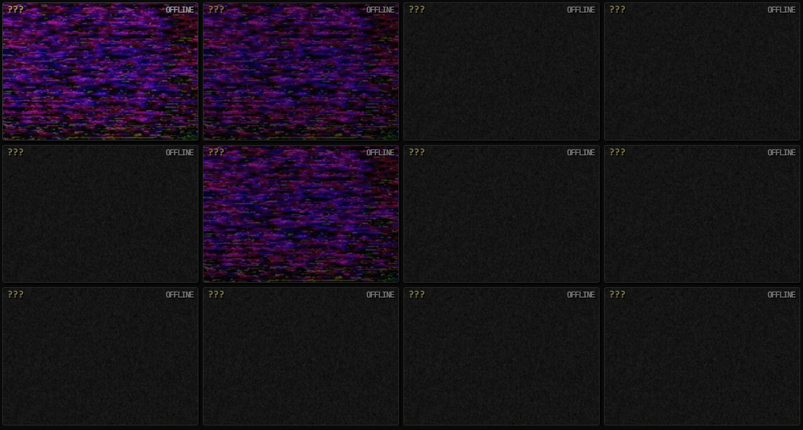Select the only purple static feed in the second row

pos(301,214)
